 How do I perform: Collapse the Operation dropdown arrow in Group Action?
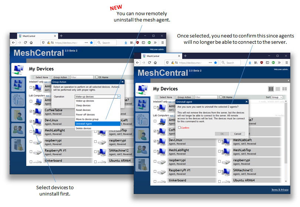pos(119,96)
